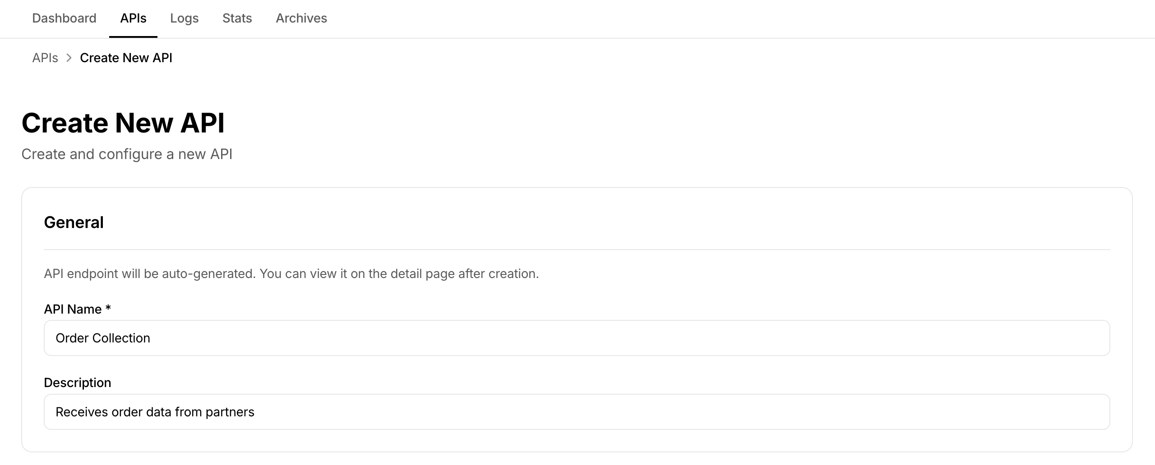The width and height of the screenshot is (1155, 465).
Task: Click the auto-generated endpoint notice text
Action: coord(291,274)
